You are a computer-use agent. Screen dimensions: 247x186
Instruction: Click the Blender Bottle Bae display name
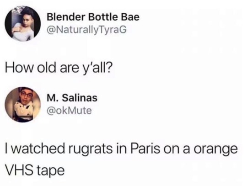coord(93,17)
